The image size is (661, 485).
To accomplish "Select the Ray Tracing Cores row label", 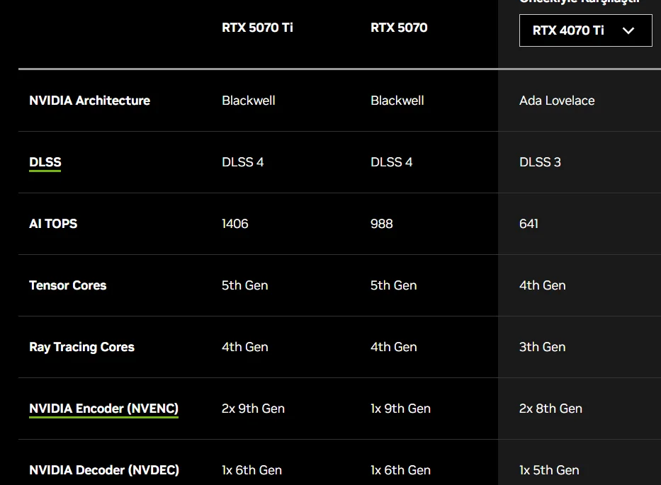I will coord(81,347).
